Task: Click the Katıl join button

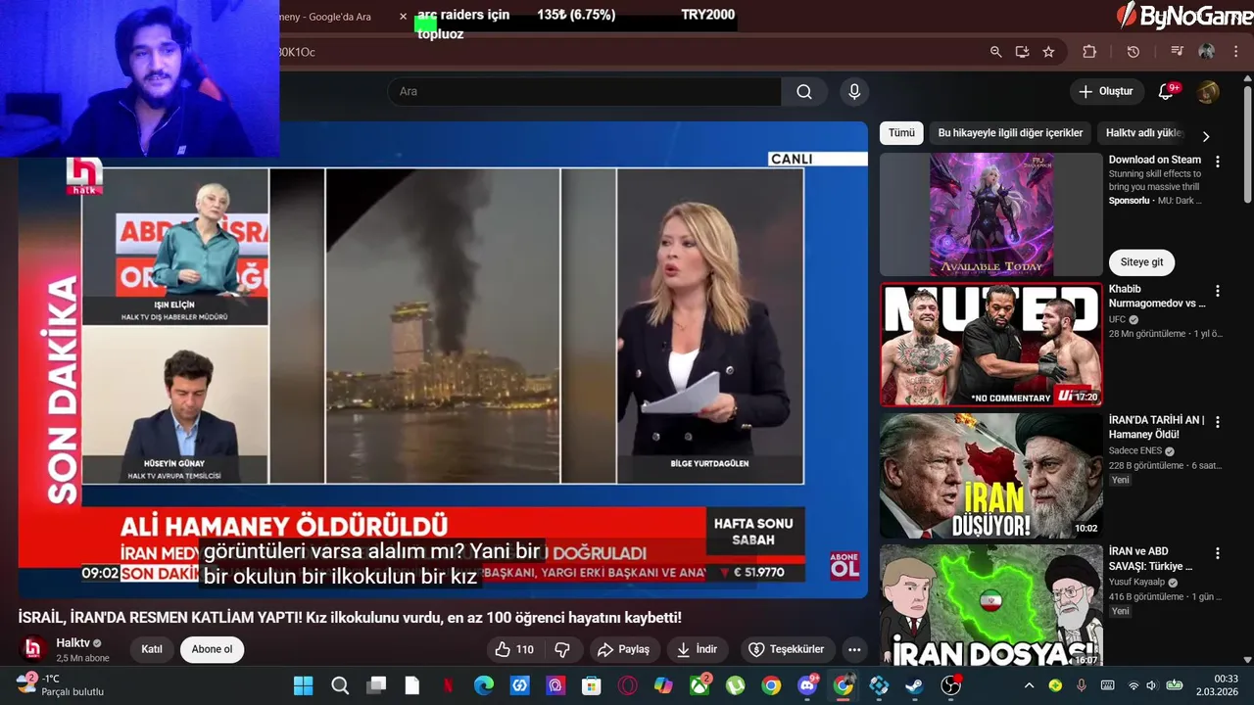Action: (152, 649)
